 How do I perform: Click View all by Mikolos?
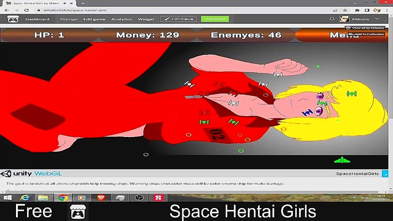(x=365, y=28)
